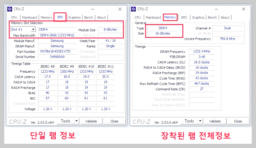Open Graphics tab in right window
Screen dimensions: 256x148
pyautogui.click(x=198, y=17)
